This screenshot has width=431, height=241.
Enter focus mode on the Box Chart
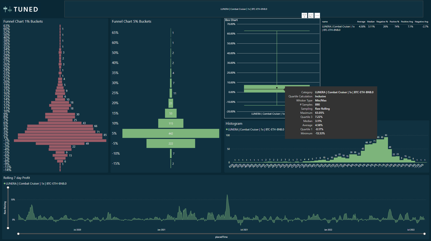point(310,15)
